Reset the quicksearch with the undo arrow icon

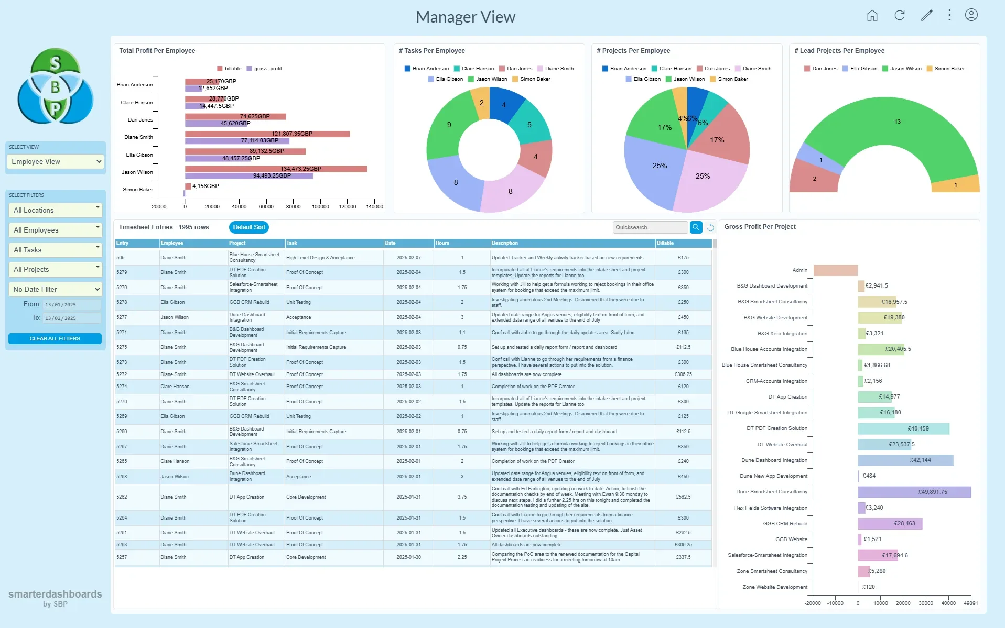pos(710,227)
